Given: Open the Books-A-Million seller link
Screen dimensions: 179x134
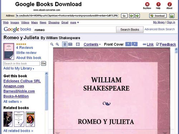Looking at the screenshot, I should point(16,96).
